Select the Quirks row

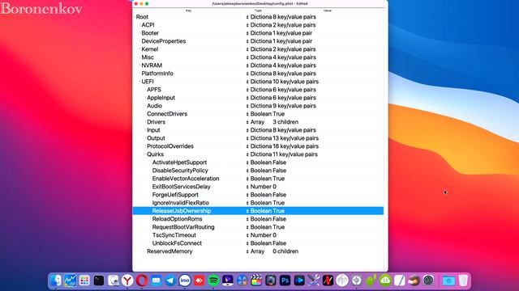coord(258,154)
